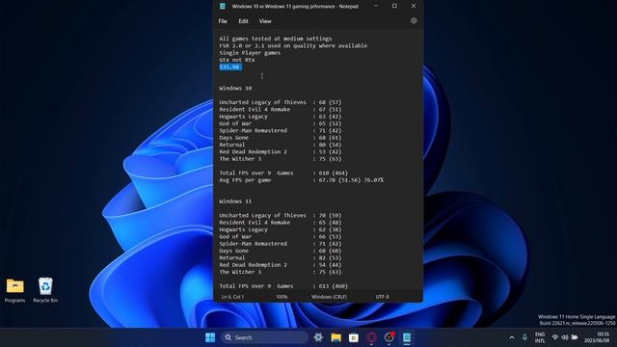The width and height of the screenshot is (617, 347).
Task: Show hidden system tray icons
Action: [512, 337]
